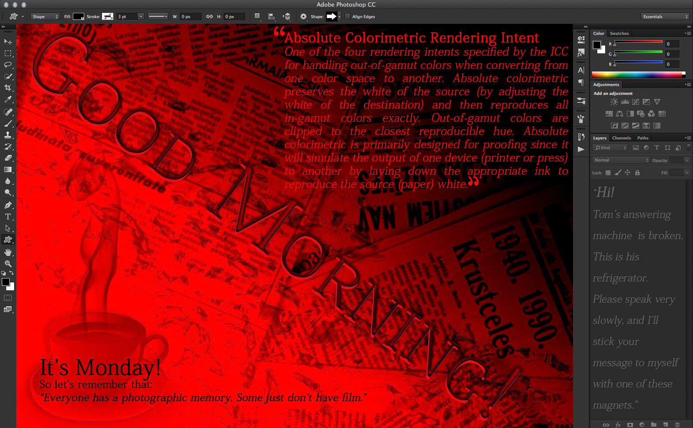Viewport: 693px width, 428px height.
Task: Add a Color Balance adjustment
Action: [x=620, y=114]
